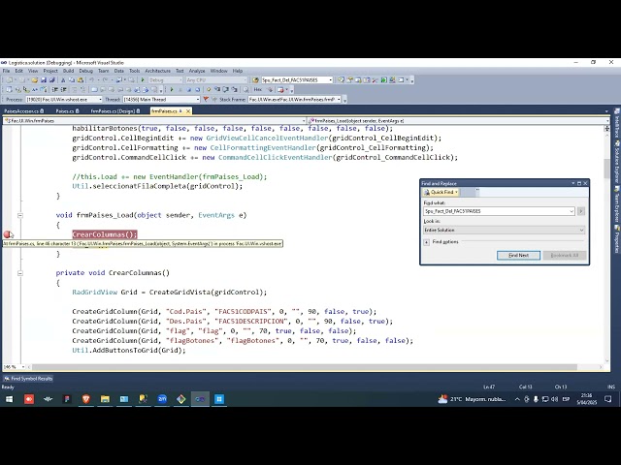Click the weather widget on the taskbar

click(473, 399)
